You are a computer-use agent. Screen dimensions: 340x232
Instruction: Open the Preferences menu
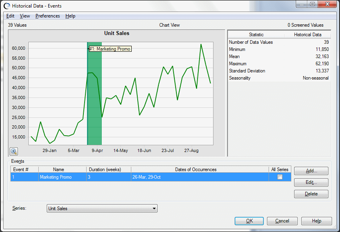click(47, 16)
